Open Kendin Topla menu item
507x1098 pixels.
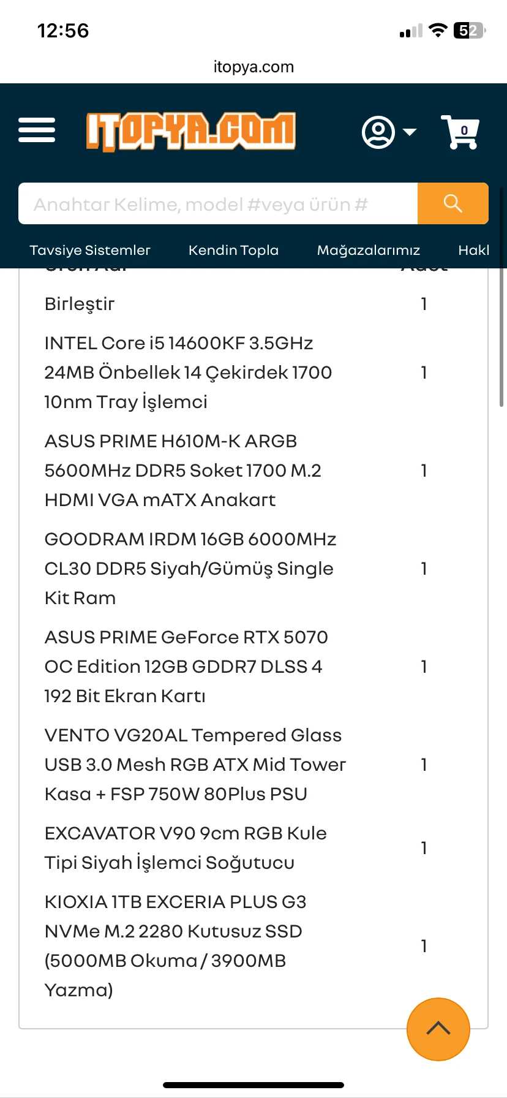point(233,250)
